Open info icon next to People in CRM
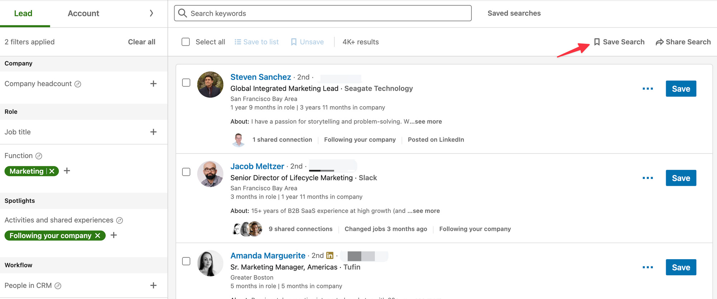 [x=58, y=286]
